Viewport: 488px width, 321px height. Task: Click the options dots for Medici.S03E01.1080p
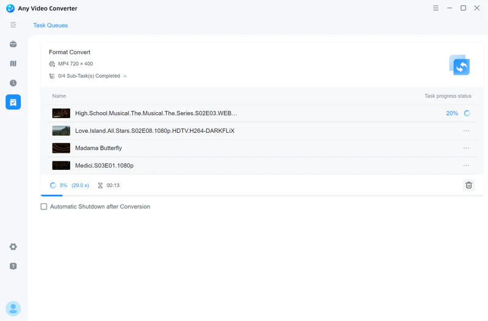pyautogui.click(x=466, y=166)
